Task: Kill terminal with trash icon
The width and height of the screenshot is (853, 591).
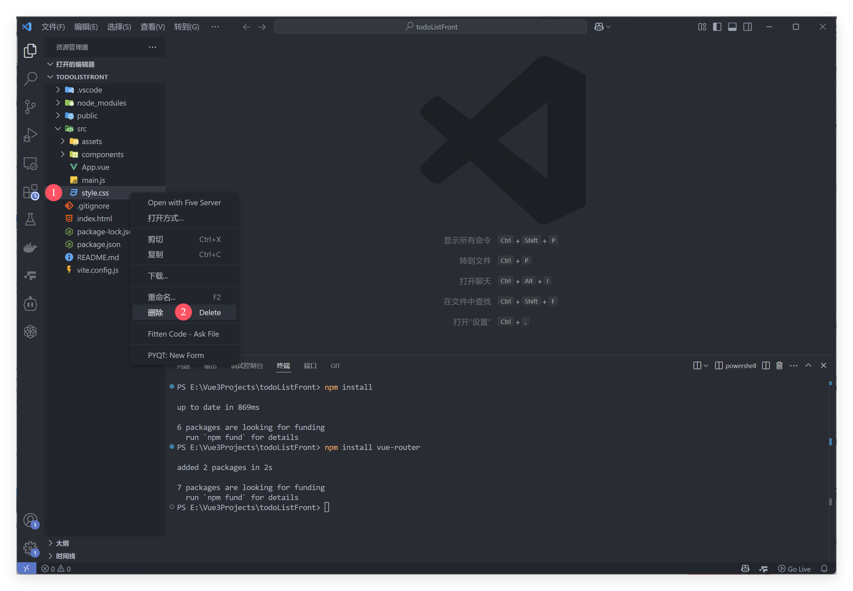Action: click(779, 365)
